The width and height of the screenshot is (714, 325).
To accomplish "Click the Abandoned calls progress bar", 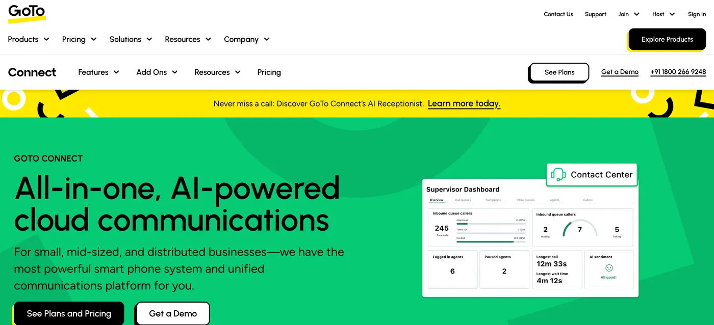I will click(490, 224).
